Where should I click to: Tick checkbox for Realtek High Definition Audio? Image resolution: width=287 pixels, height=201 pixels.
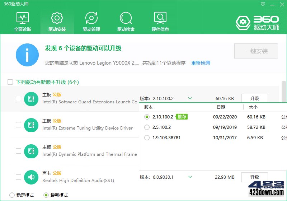click(x=19, y=177)
